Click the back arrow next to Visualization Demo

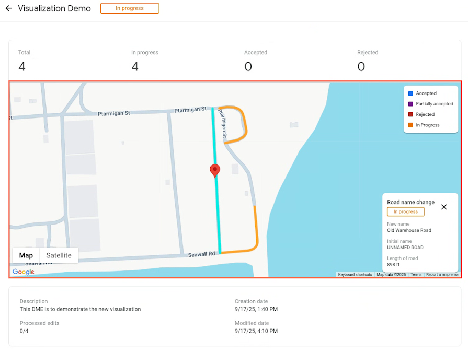[9, 8]
